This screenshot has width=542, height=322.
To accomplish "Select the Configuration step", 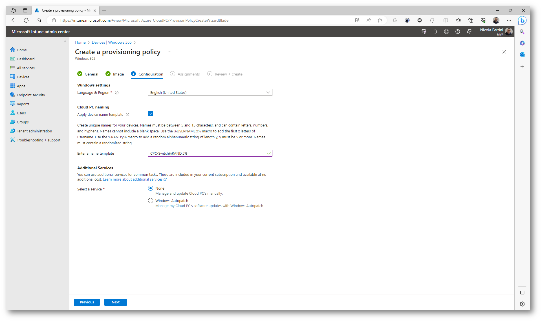I will tap(147, 74).
